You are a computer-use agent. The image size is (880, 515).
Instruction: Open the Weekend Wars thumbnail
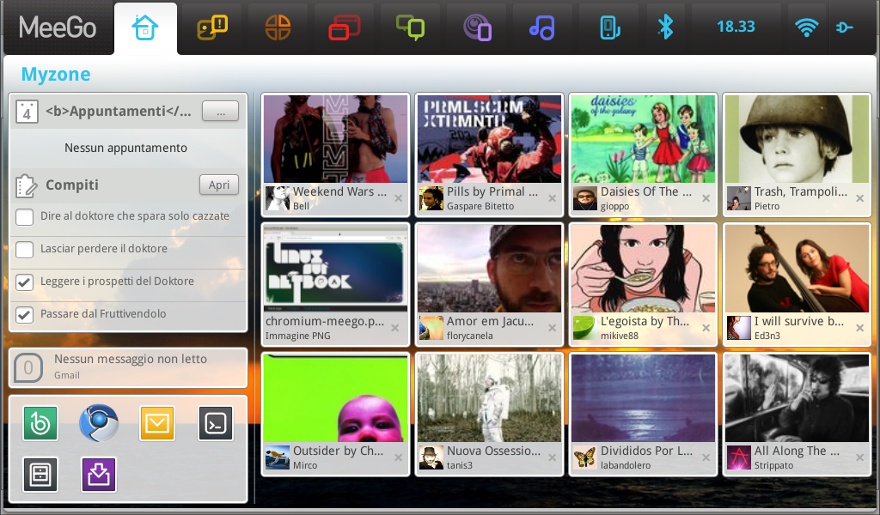tap(336, 138)
